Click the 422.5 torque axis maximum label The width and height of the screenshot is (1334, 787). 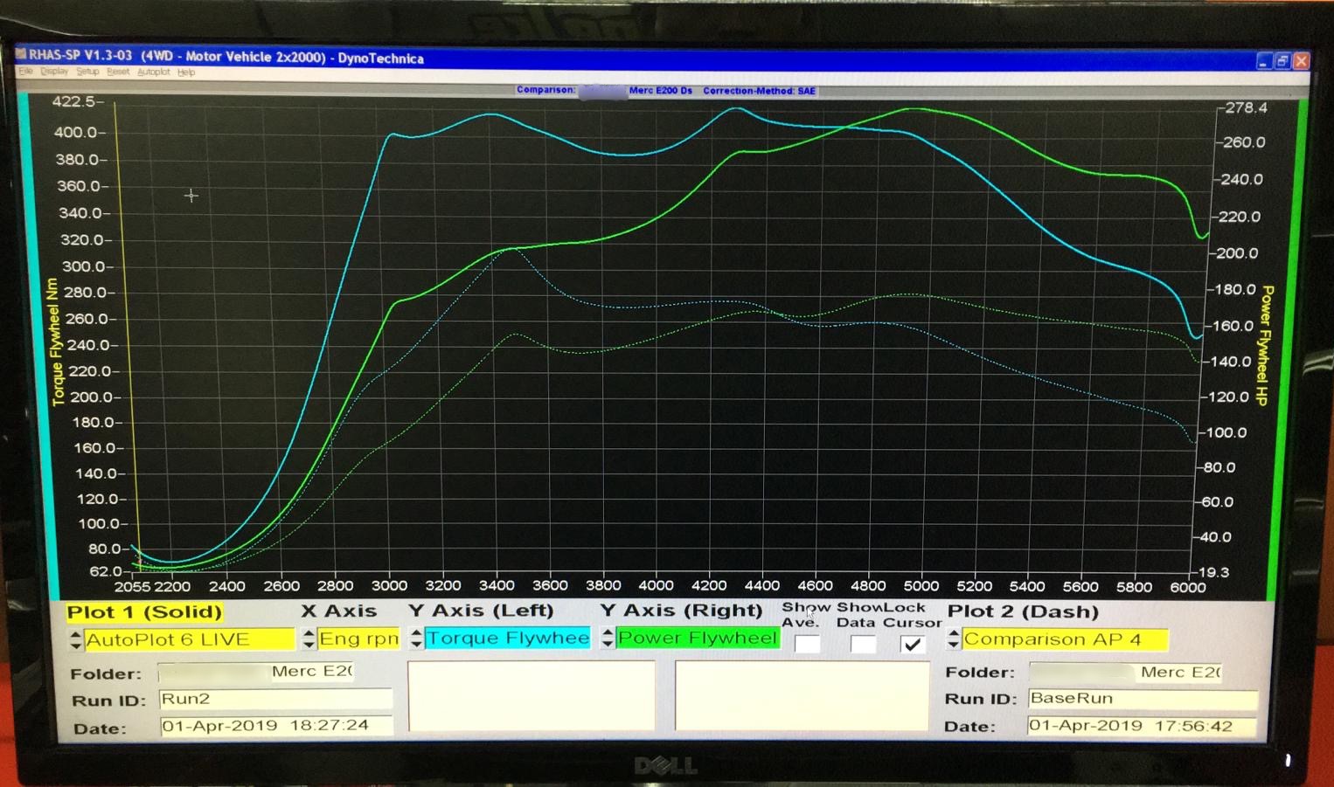[73, 102]
